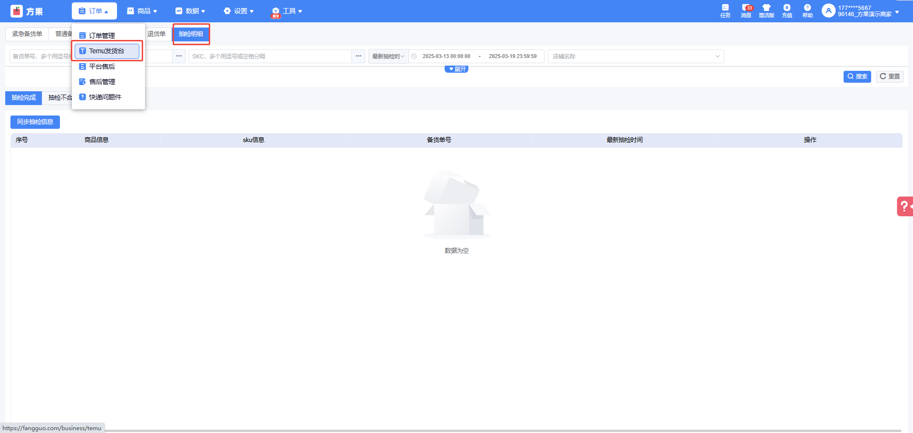Open the 最新抽检时间 type dropdown
This screenshot has width=913, height=433.
(x=388, y=56)
